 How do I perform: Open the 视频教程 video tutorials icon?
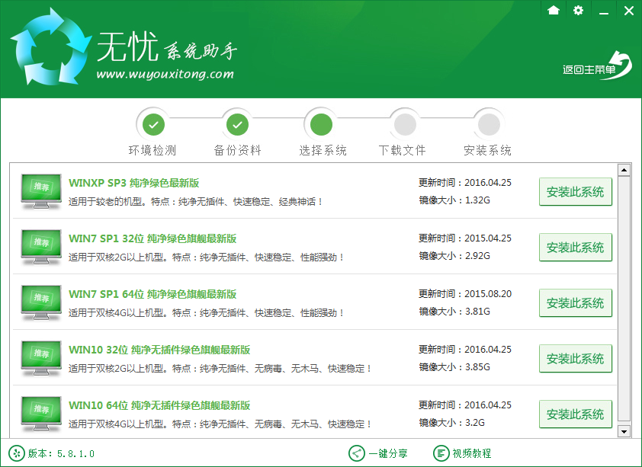point(442,453)
